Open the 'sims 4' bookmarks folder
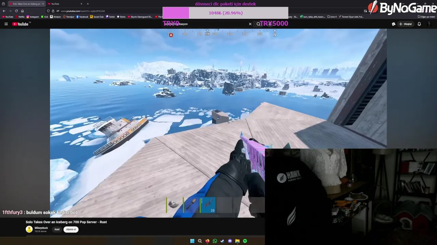The image size is (437, 245). pyautogui.click(x=332, y=17)
